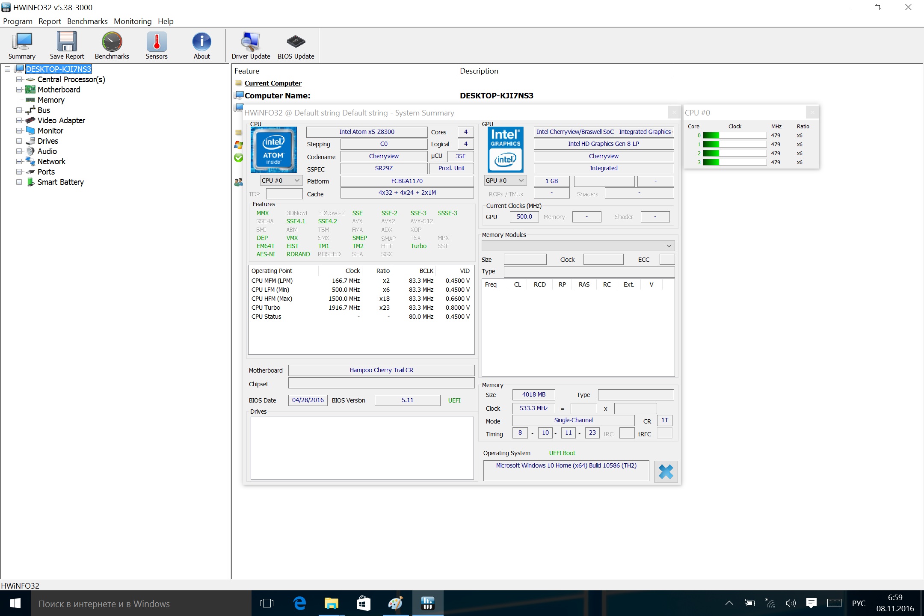Expand the Motherboard tree node

[x=19, y=89]
